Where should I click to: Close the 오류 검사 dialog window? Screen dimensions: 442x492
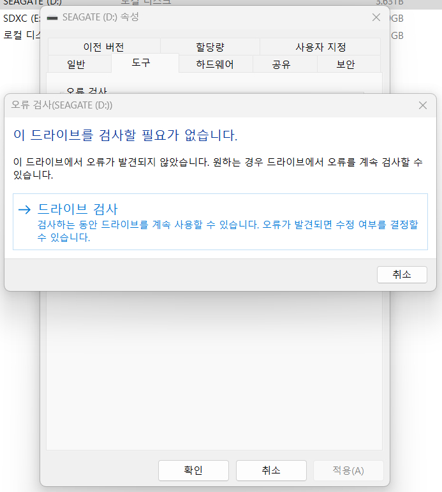(x=423, y=105)
